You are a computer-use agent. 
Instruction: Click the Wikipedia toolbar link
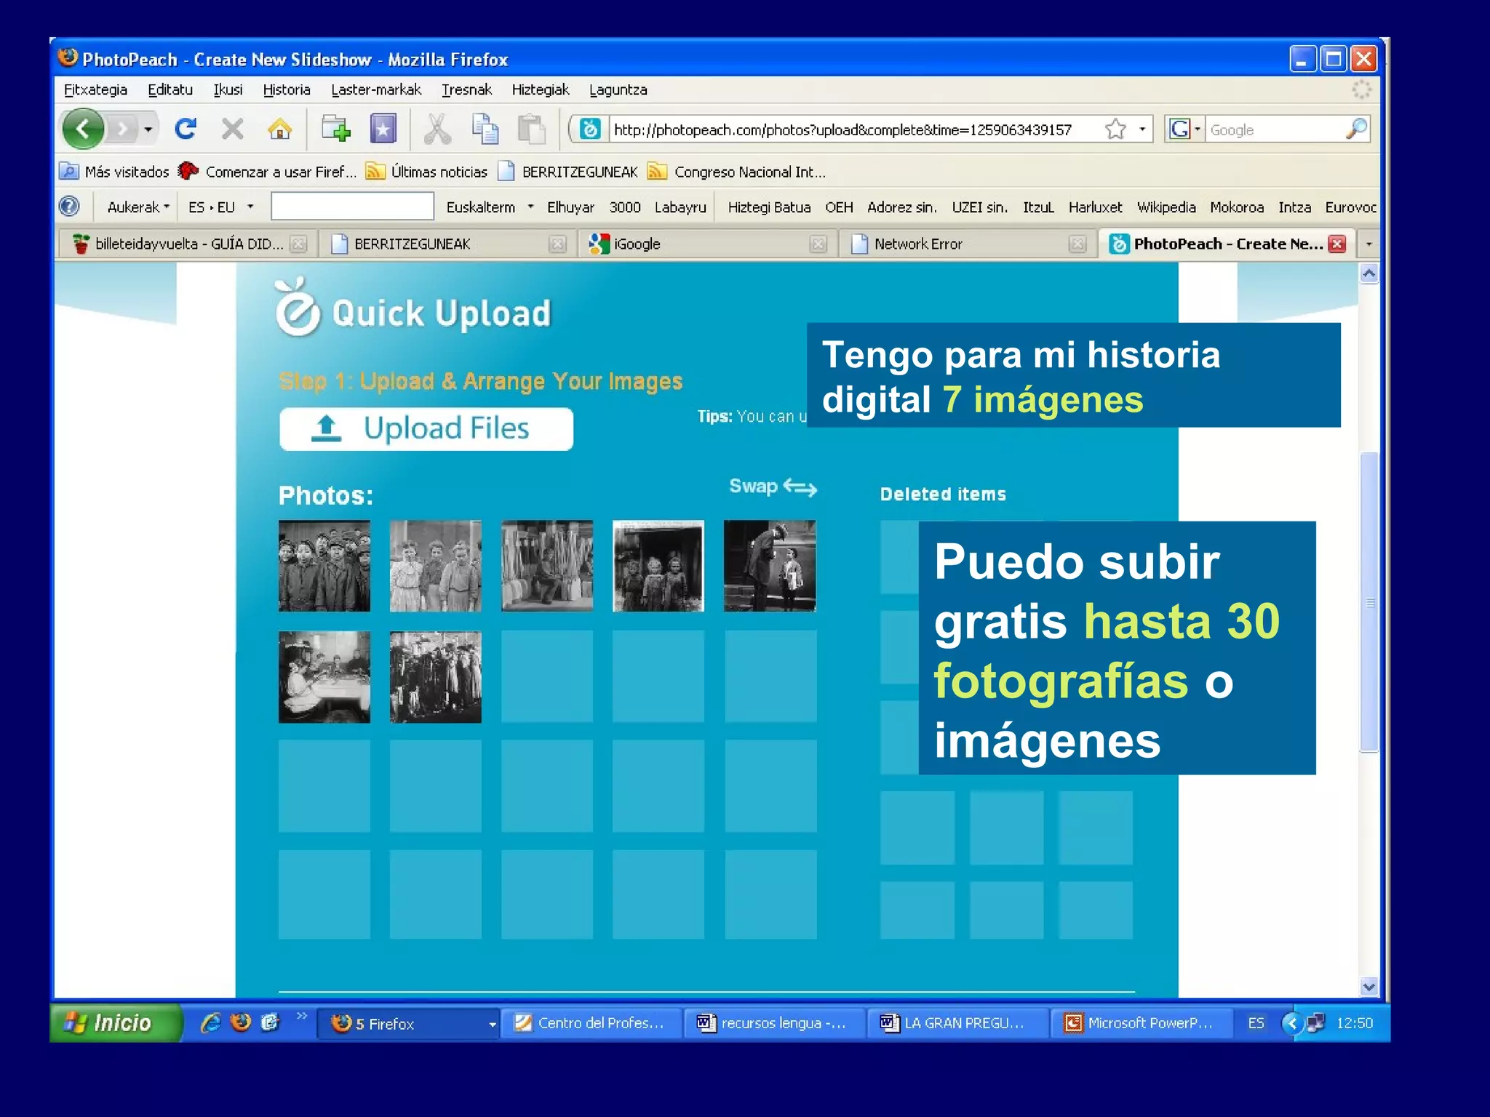1166,207
